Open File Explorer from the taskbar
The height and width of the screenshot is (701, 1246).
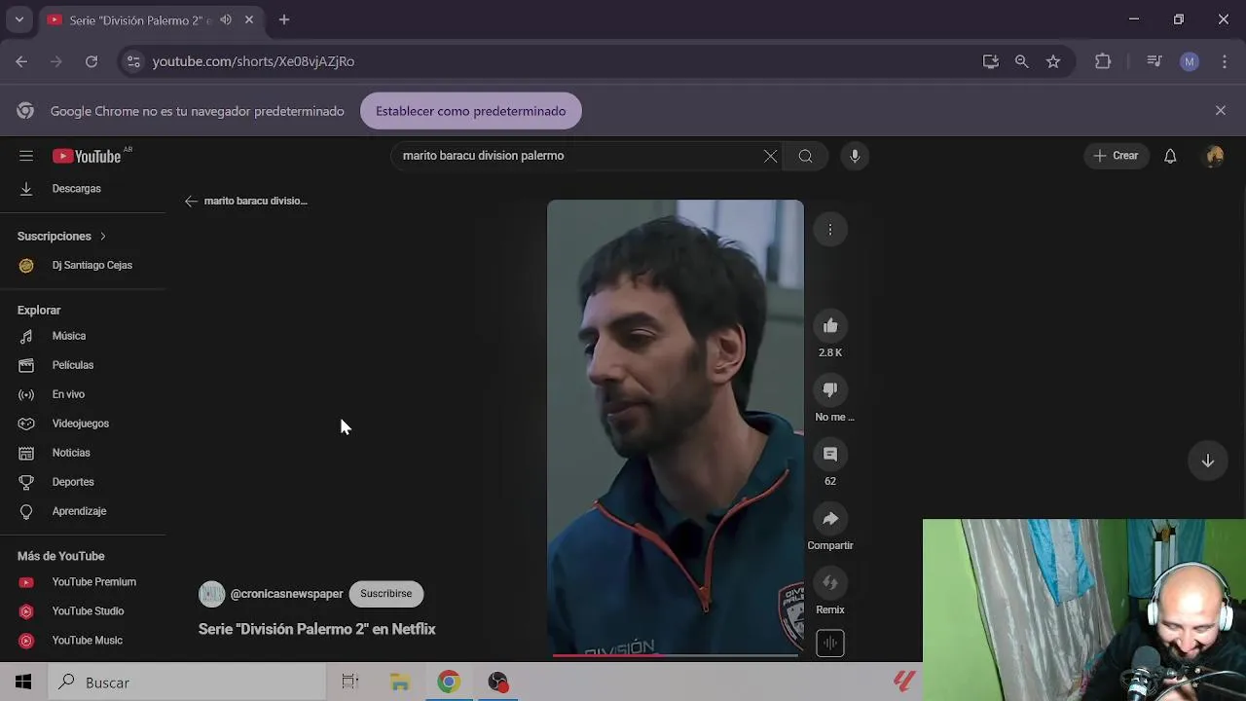400,683
